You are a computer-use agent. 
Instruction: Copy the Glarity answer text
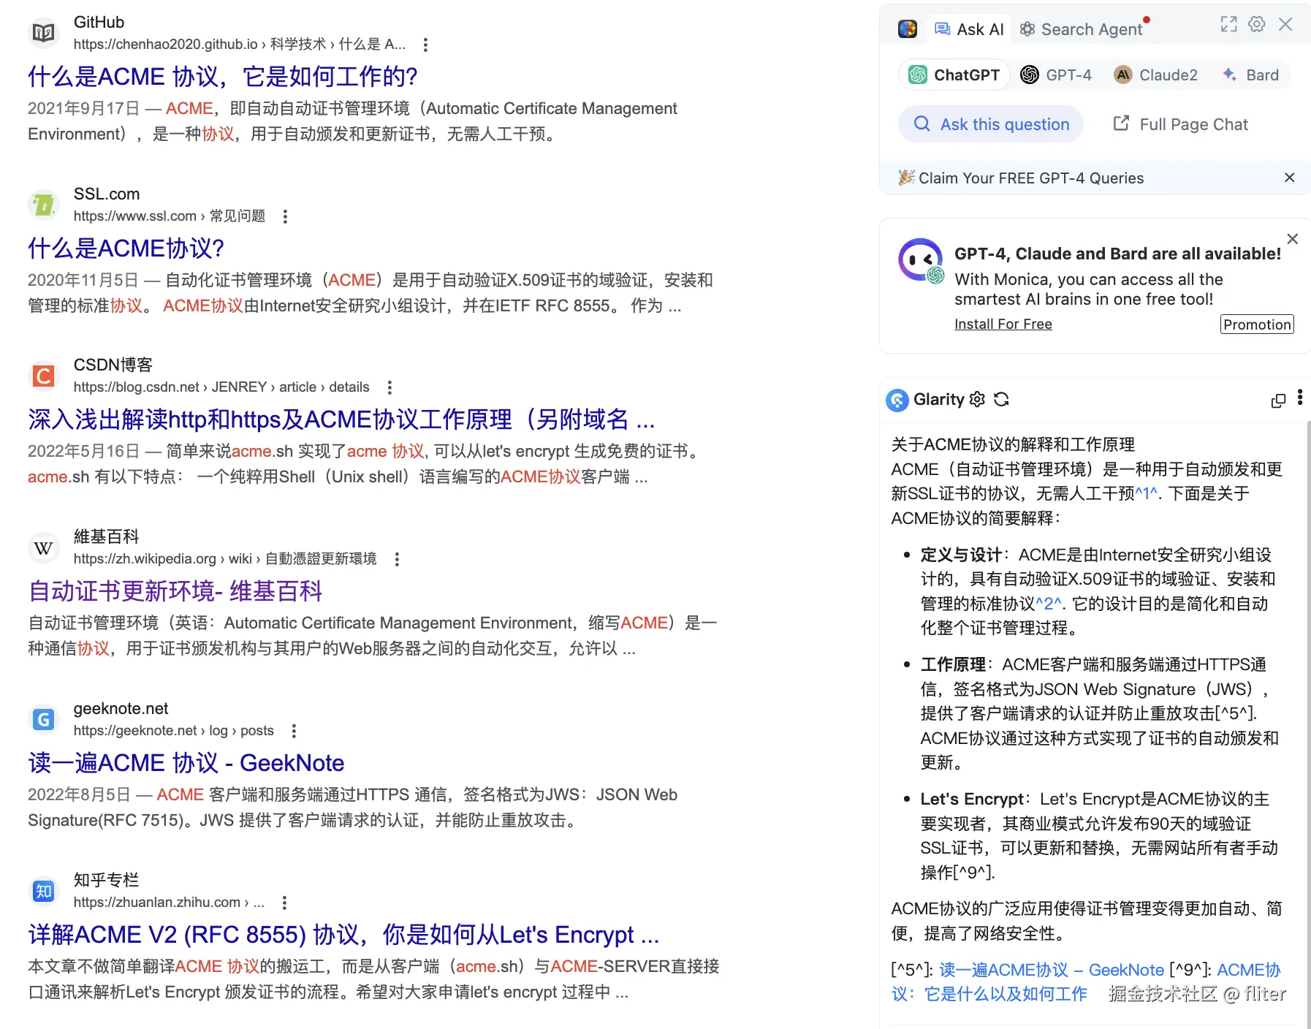coord(1278,400)
